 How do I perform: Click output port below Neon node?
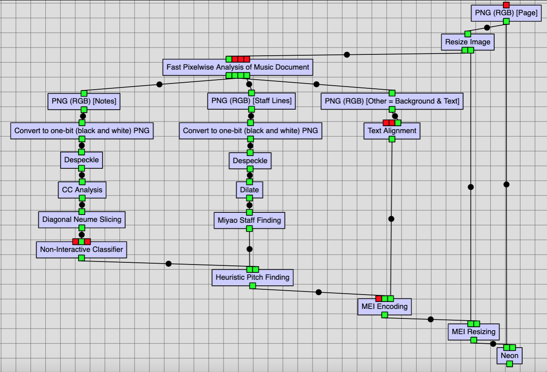click(x=510, y=364)
